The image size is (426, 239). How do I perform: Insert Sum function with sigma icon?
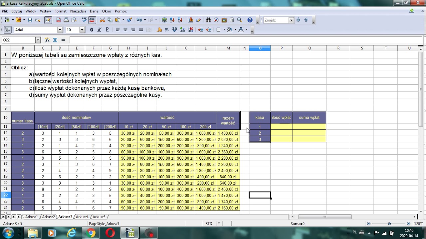55,40
